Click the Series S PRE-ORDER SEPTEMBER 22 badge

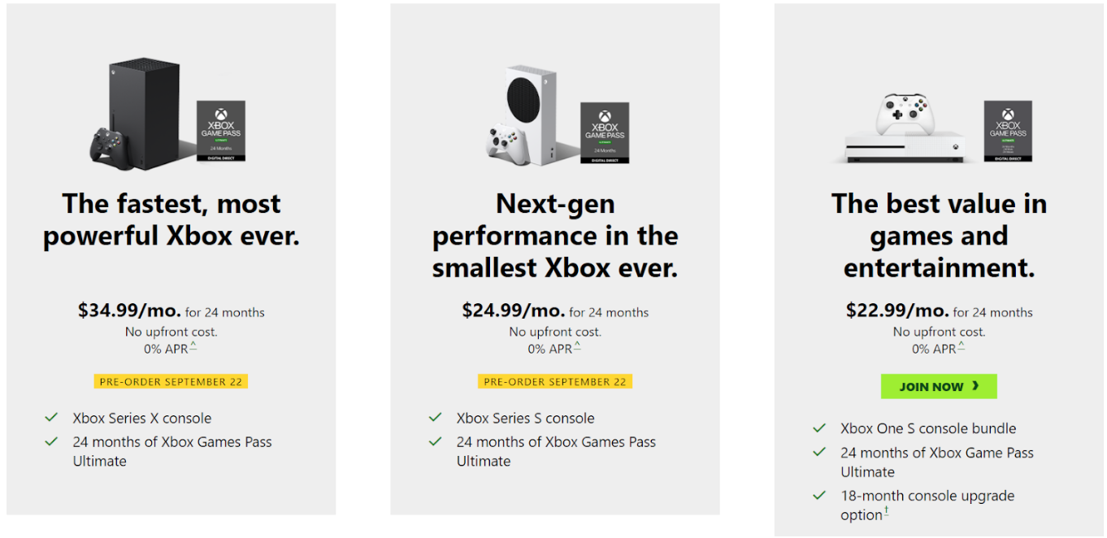coord(555,381)
